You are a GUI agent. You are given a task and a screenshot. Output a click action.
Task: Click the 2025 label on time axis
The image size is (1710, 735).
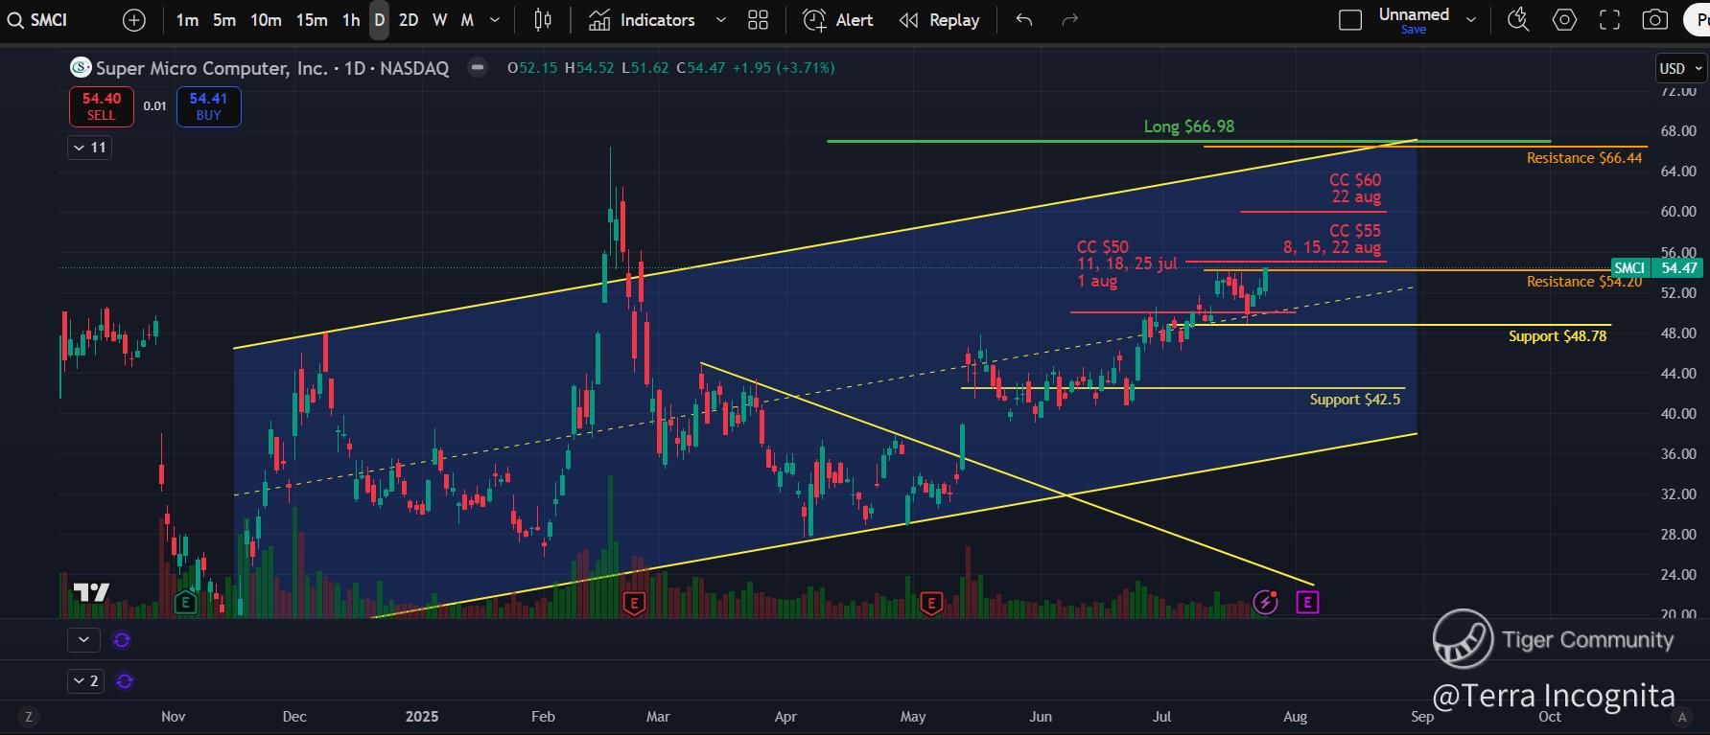click(422, 717)
